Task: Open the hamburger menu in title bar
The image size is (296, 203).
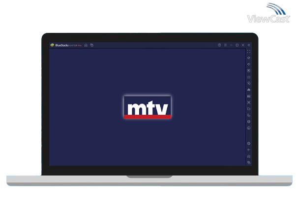Action: point(225,45)
